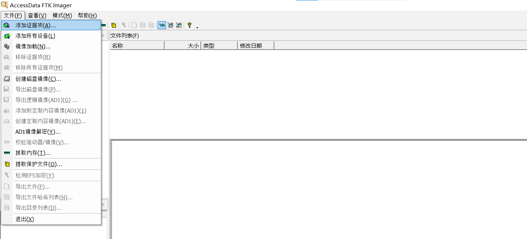
Task: Click 导出文件哈希列表(H)... menu entry
Action: 51,197
